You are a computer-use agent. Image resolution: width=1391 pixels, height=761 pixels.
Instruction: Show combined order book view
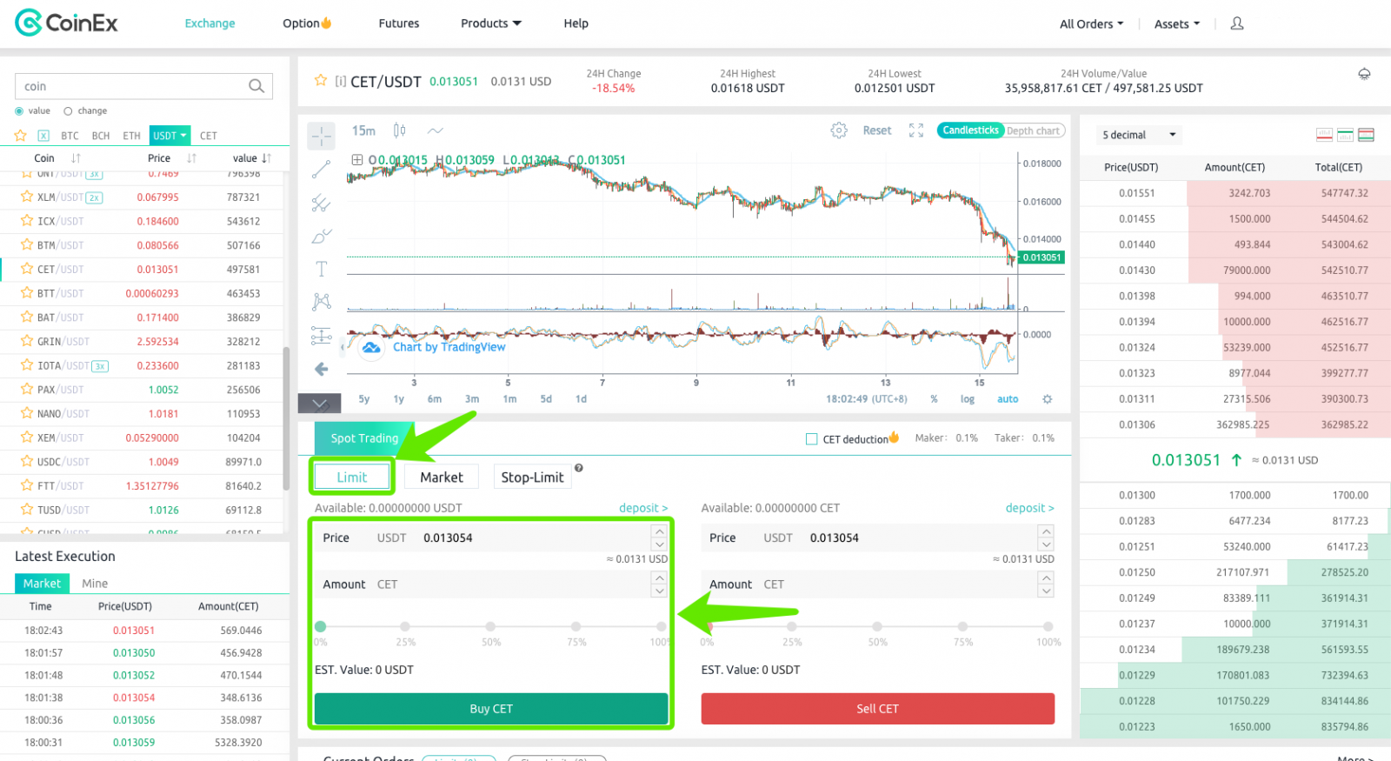coord(1366,135)
